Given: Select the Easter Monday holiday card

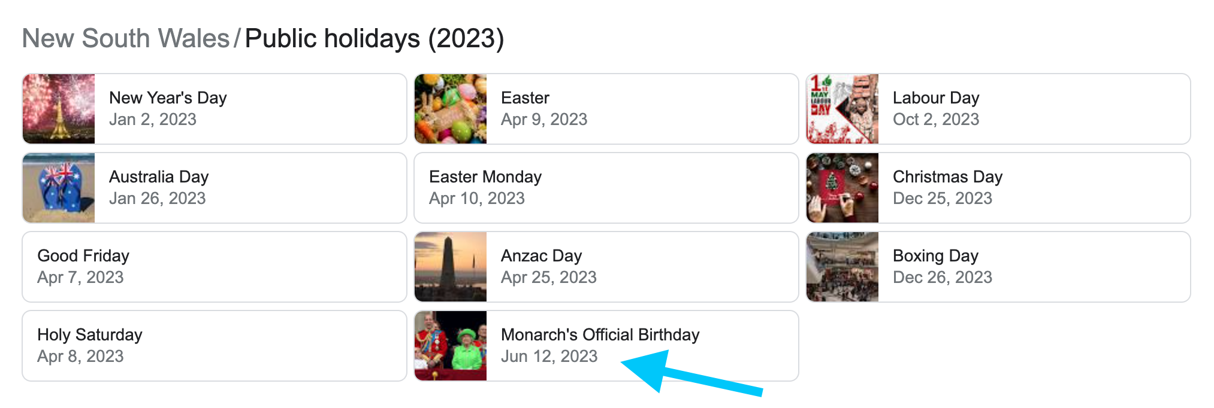Looking at the screenshot, I should [606, 188].
